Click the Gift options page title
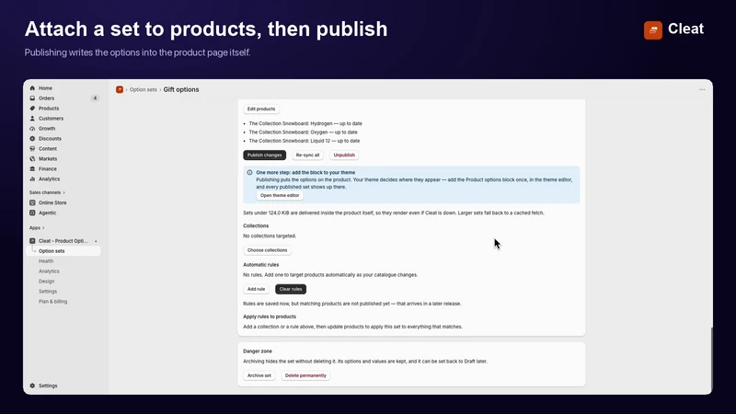Screen dimensions: 736x414 click(181, 89)
